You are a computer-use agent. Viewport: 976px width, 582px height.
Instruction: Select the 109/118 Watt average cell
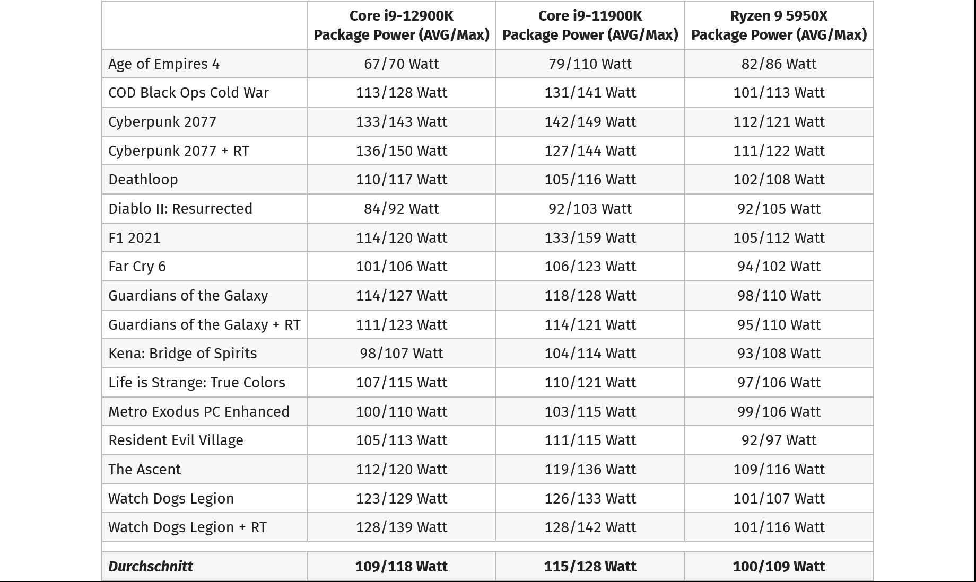click(402, 567)
